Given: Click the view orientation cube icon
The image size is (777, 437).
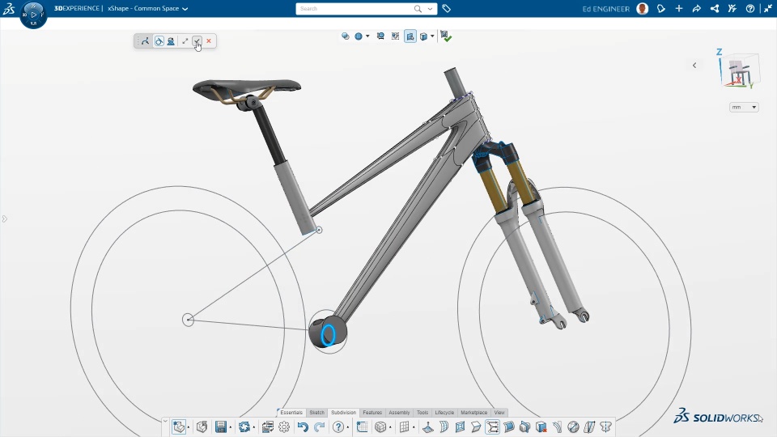Looking at the screenshot, I should pos(423,36).
